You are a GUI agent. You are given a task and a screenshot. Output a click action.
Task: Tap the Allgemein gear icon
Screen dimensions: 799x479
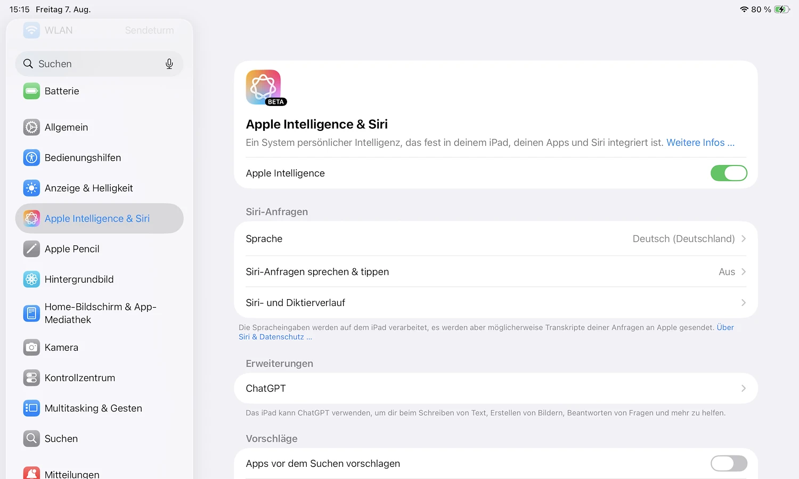[31, 127]
